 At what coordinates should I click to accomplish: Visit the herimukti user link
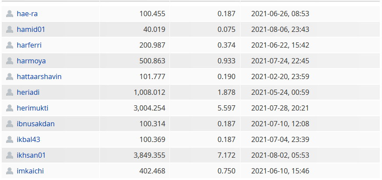[32, 108]
